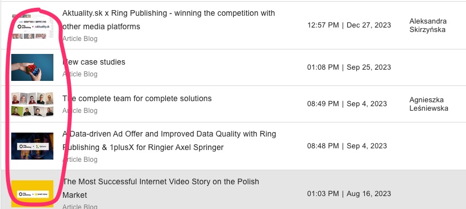
Task: Click the Aug 16, 2023 timestamp
Action: 349,194
